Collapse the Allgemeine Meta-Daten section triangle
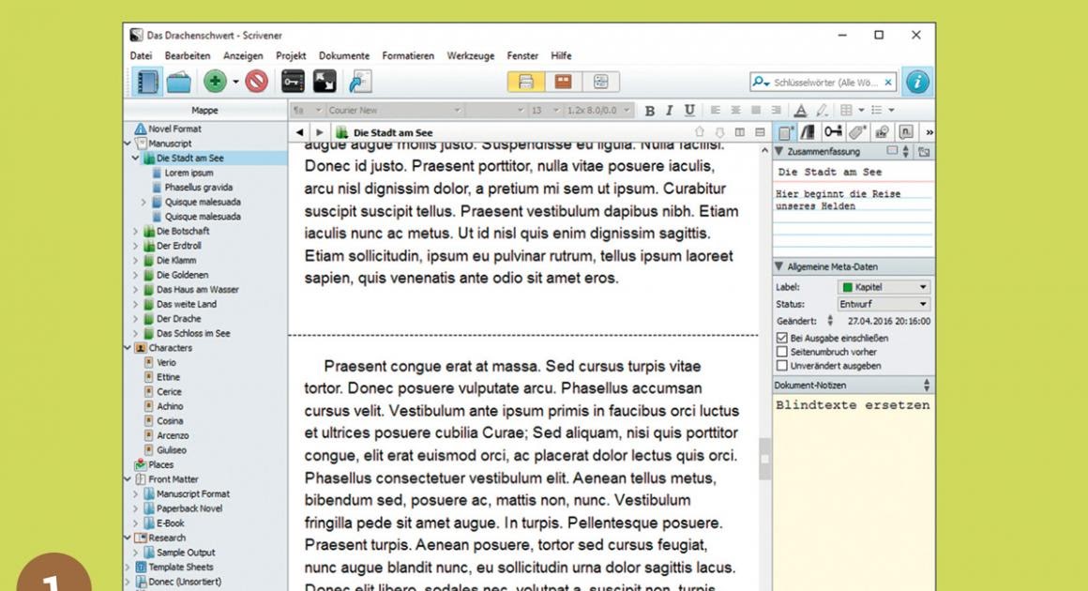 pos(779,266)
